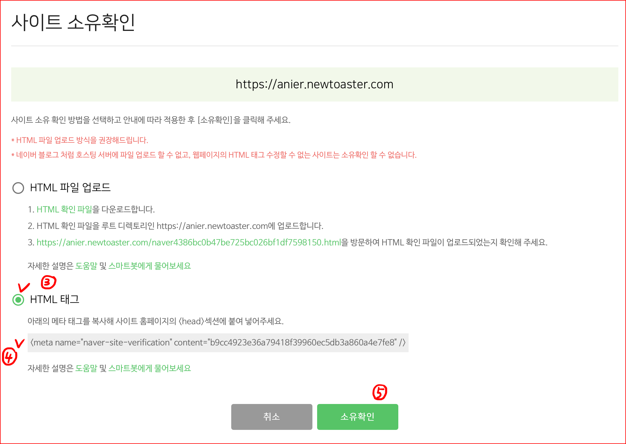Click the red circled number 4 annotation
This screenshot has width=626, height=444.
[x=9, y=357]
